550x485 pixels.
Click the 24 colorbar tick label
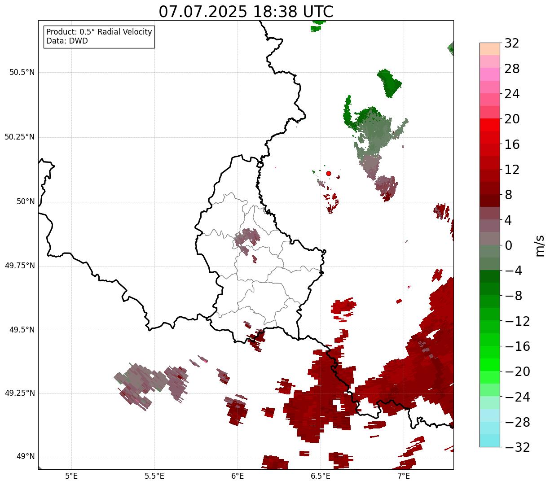512,94
